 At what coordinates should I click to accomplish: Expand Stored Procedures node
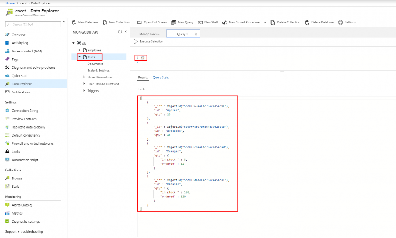pyautogui.click(x=84, y=77)
